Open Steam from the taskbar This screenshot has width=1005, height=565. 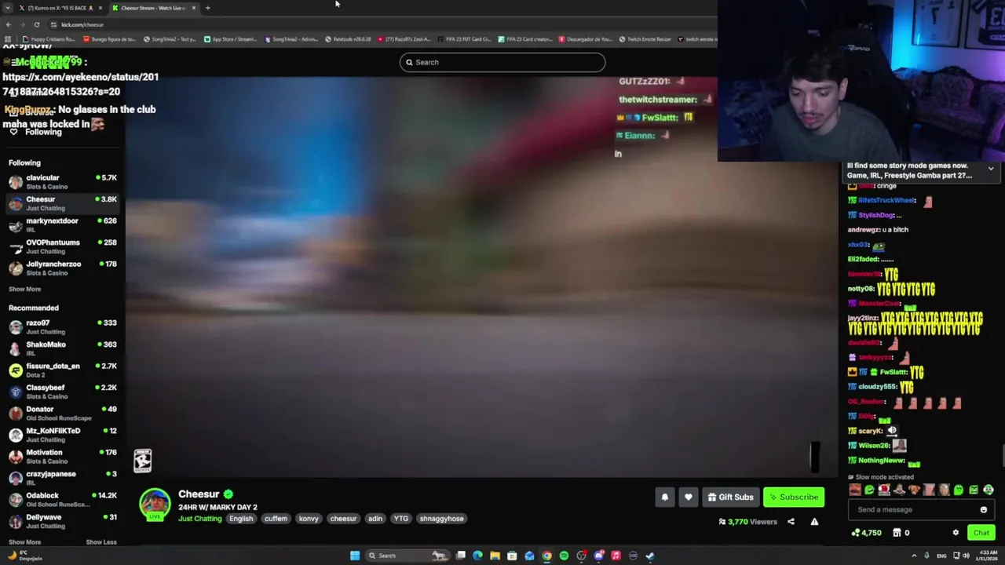[x=650, y=556]
